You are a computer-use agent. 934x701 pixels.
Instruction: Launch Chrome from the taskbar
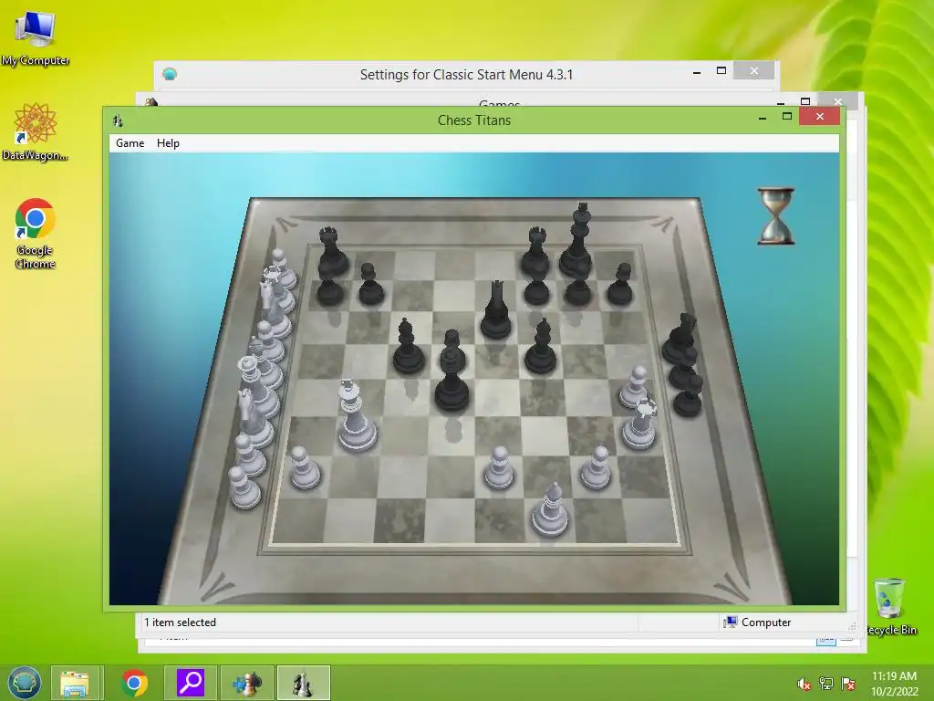pos(134,683)
